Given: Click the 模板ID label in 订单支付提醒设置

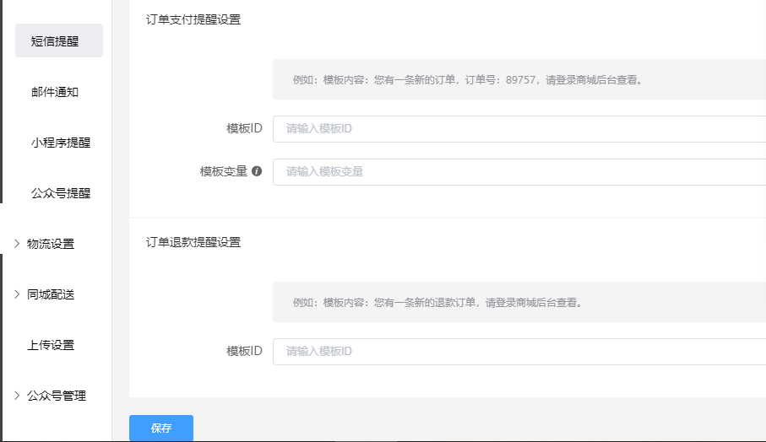Looking at the screenshot, I should [x=244, y=128].
